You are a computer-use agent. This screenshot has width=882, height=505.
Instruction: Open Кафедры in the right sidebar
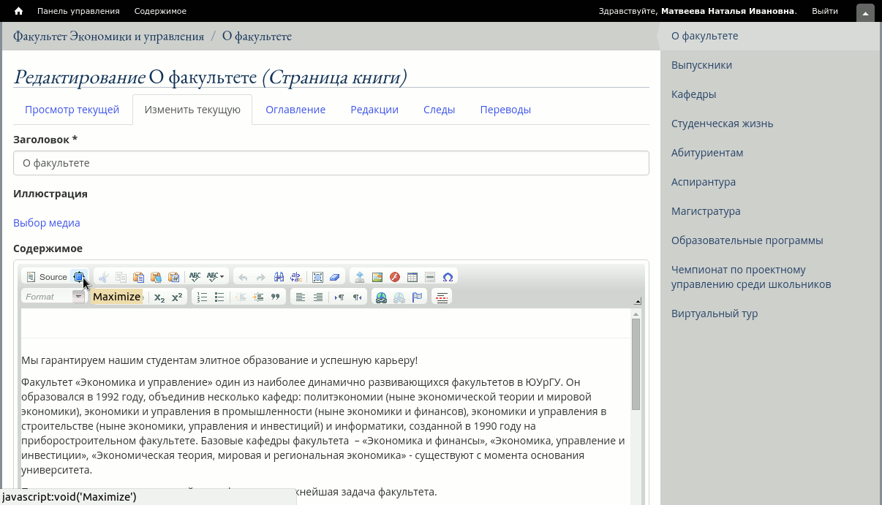693,94
